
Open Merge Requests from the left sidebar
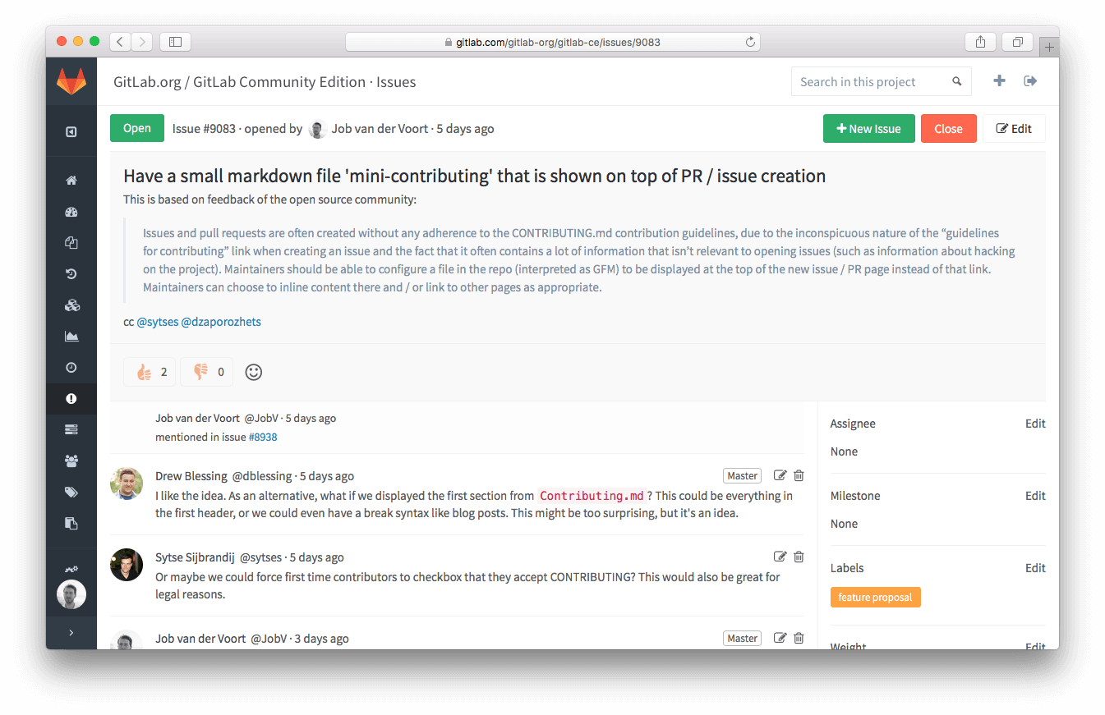click(x=71, y=429)
